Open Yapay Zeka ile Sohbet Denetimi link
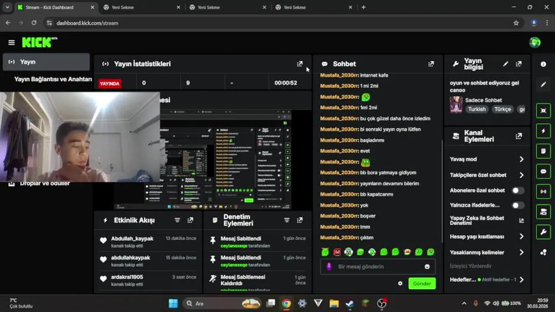Image resolution: width=555 pixels, height=312 pixels. [x=487, y=220]
